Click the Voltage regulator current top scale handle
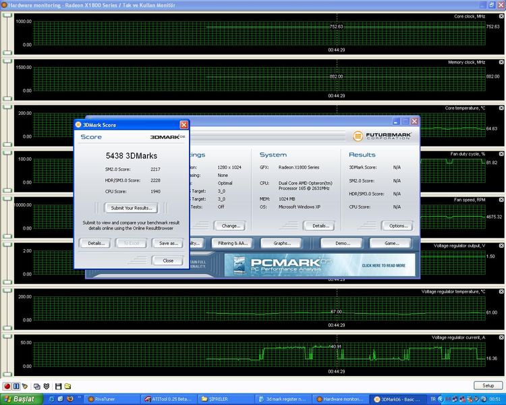This screenshot has width=506, height=405. 7,336
